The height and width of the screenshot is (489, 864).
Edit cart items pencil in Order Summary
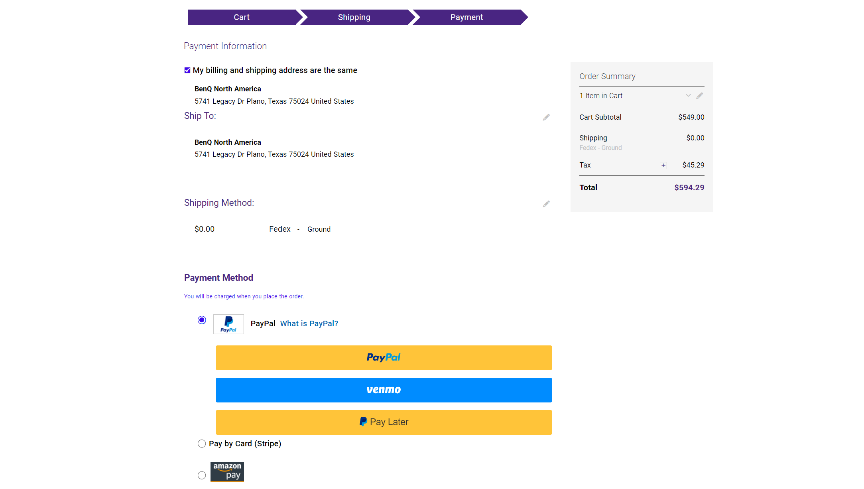pos(699,96)
